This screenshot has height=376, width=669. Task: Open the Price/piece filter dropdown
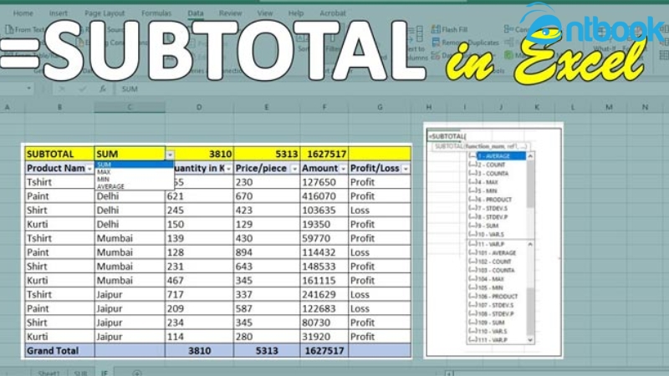tap(294, 169)
